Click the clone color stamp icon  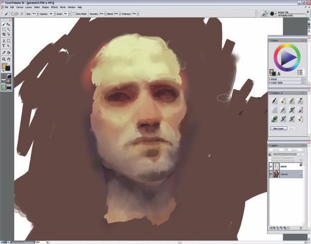click(279, 74)
